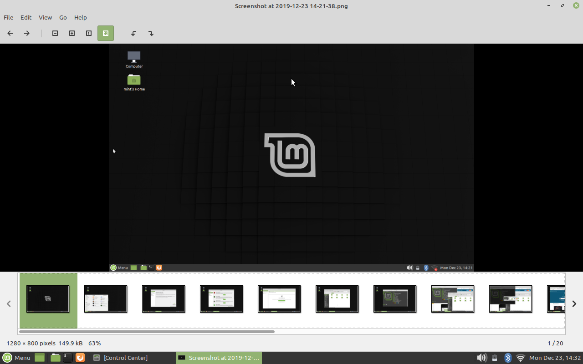Open the File menu
Screen dimensions: 583x364
tap(8, 17)
